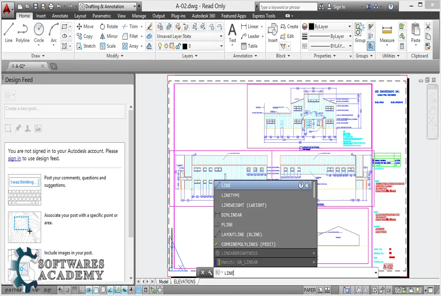This screenshot has width=441, height=296.
Task: Click the Hatch tool icon
Action: click(x=64, y=46)
